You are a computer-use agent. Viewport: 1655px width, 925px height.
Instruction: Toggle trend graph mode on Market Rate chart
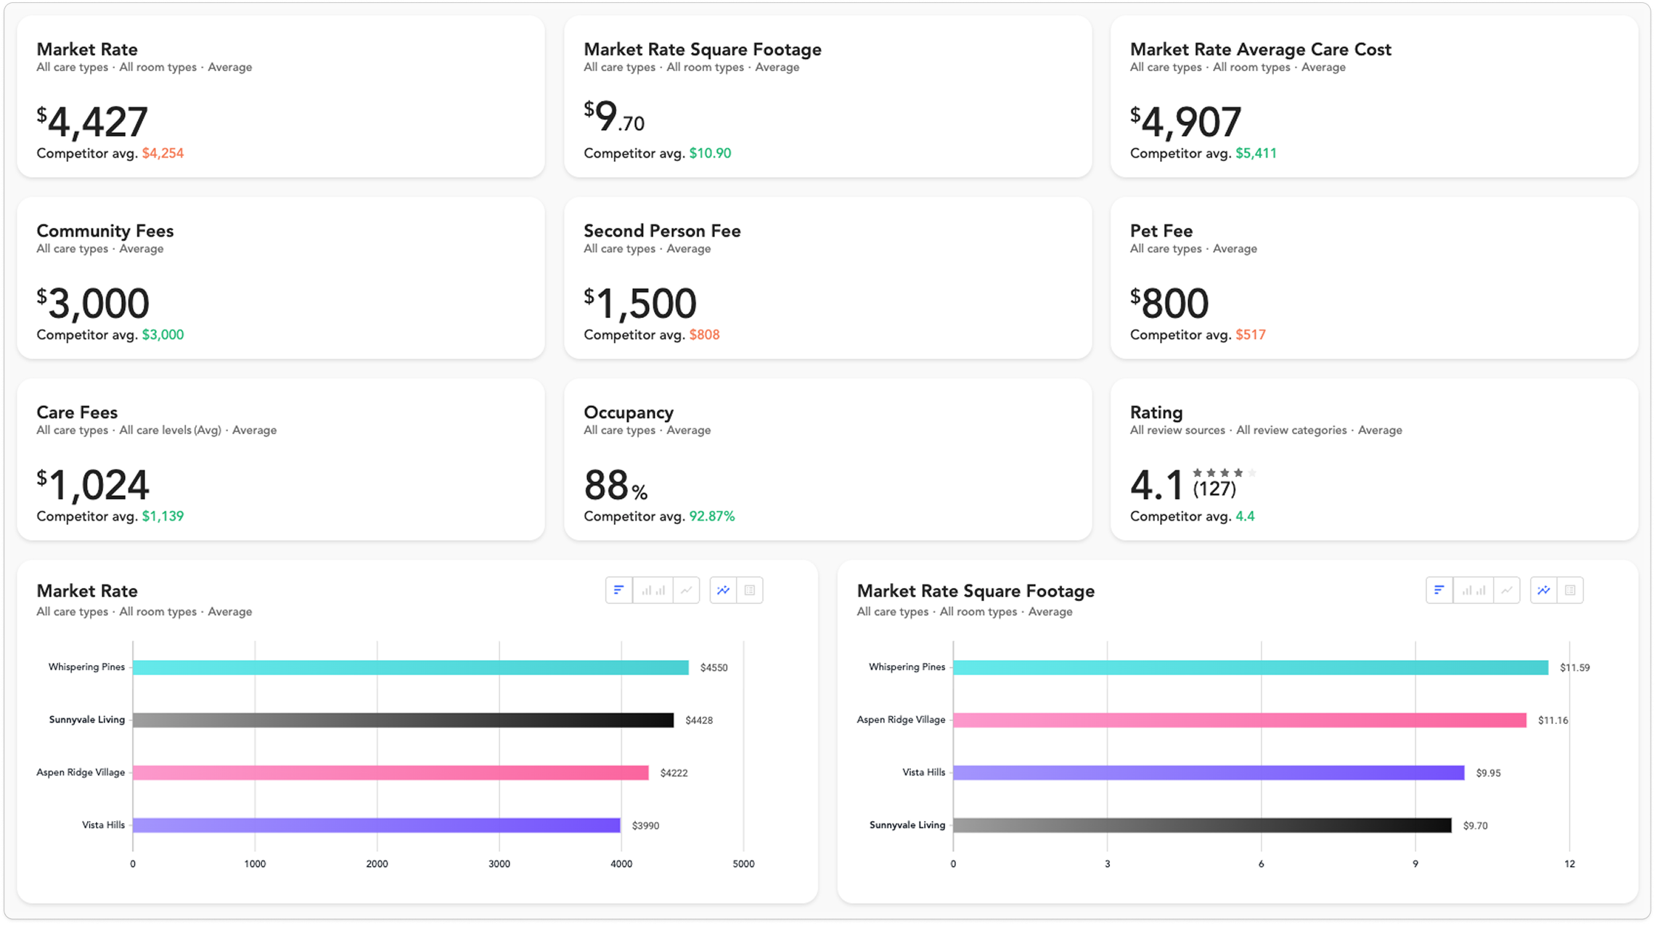coord(723,590)
